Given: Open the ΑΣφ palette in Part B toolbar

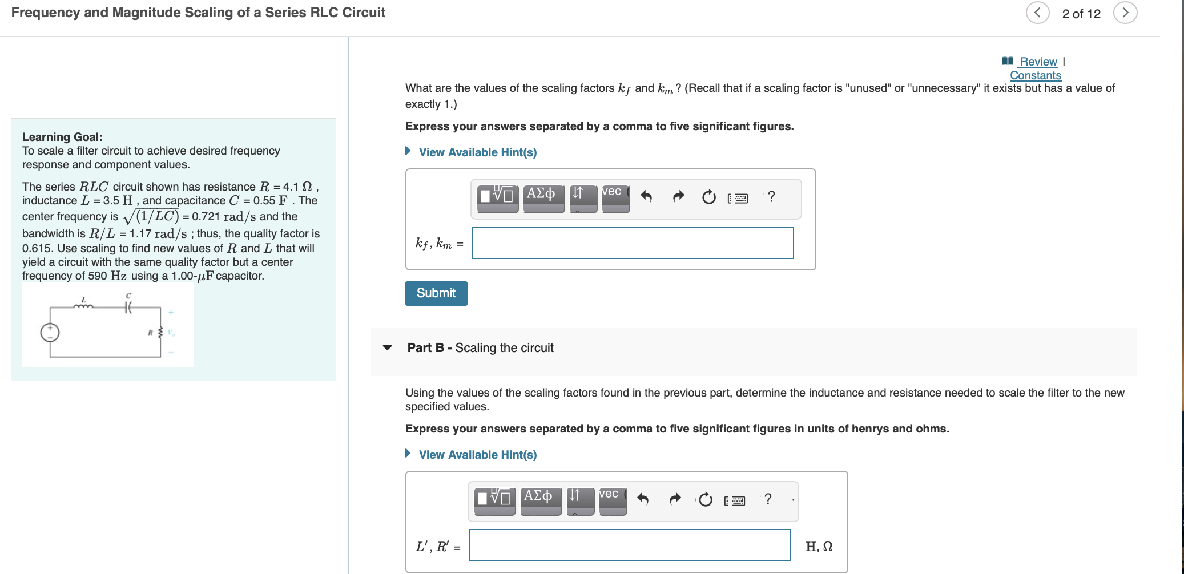Looking at the screenshot, I should [x=538, y=497].
